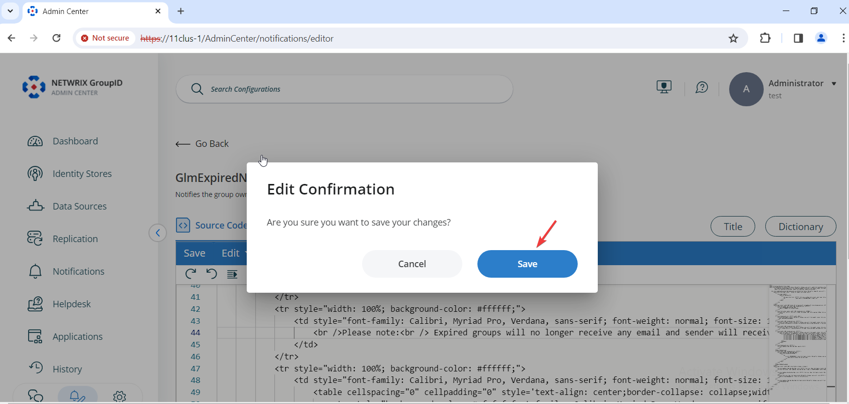849x404 pixels.
Task: Open the Replication icon
Action: (x=35, y=239)
